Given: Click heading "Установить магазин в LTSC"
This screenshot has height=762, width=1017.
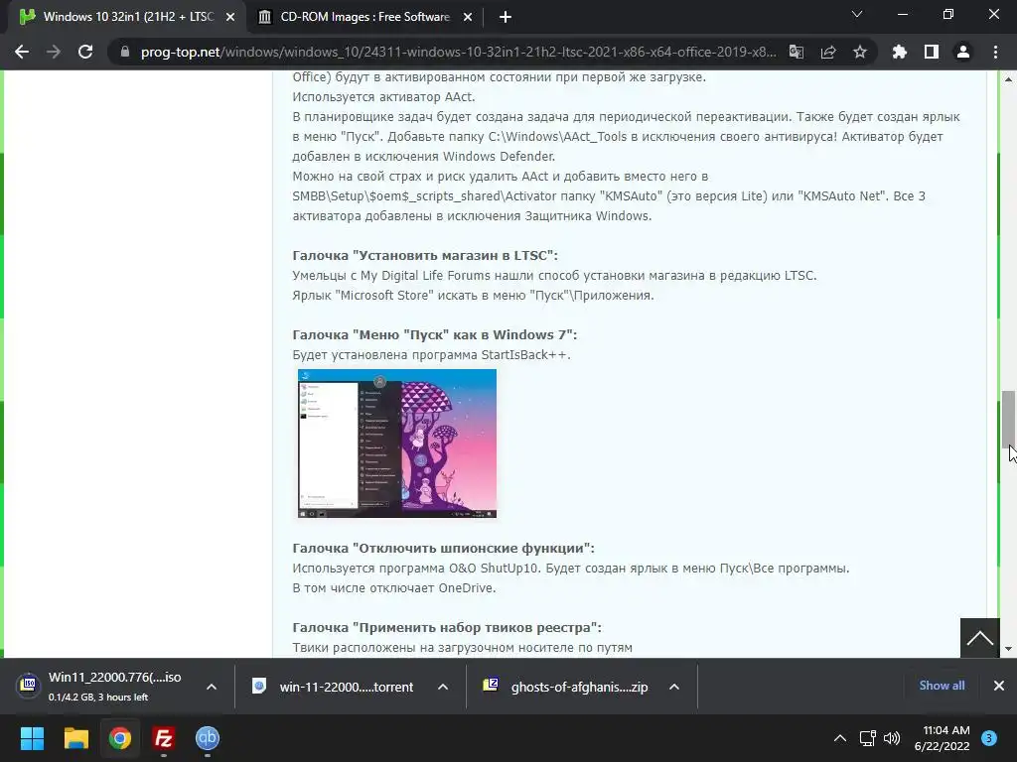Looking at the screenshot, I should click(425, 255).
